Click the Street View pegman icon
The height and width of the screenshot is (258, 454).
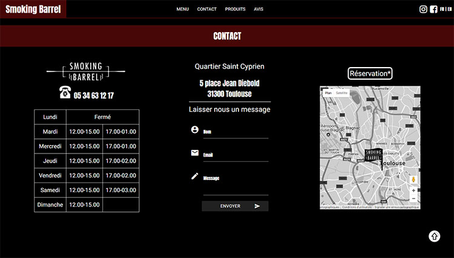(x=413, y=180)
